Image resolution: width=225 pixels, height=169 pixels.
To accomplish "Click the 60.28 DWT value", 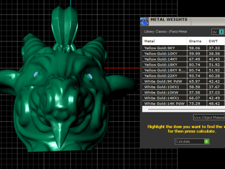I will [214, 76].
